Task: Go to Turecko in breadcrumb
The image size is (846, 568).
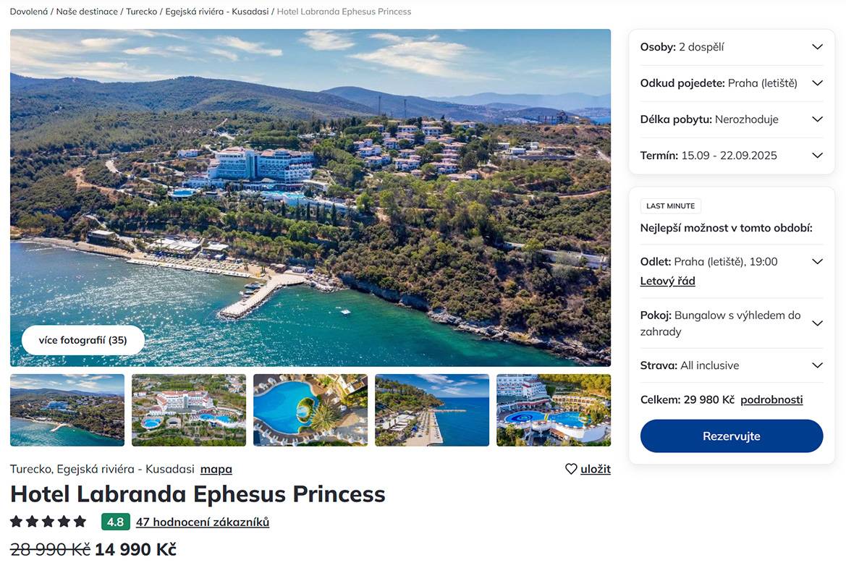Action: [x=141, y=12]
